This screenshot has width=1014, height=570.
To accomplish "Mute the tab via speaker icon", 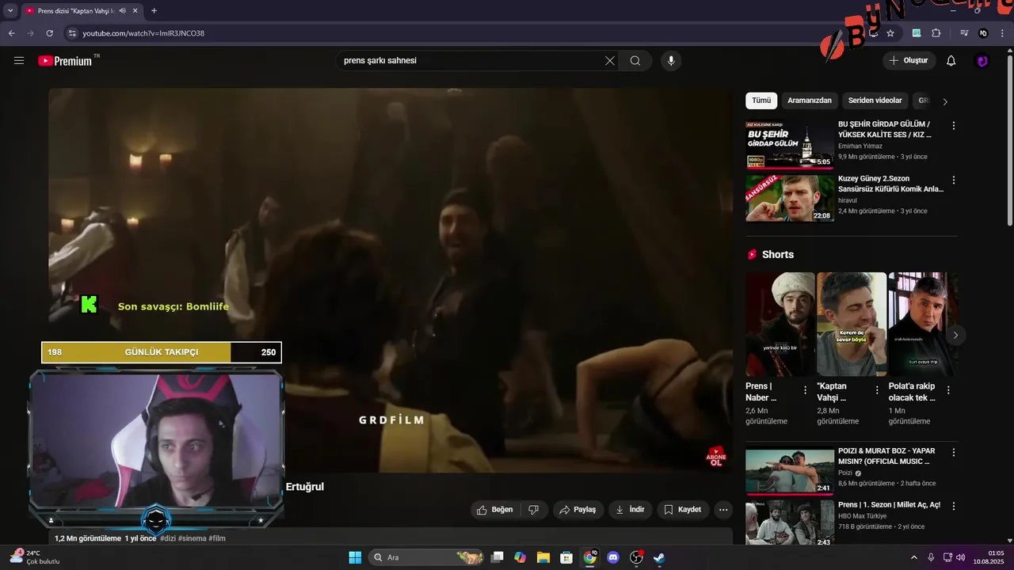I will (x=122, y=10).
